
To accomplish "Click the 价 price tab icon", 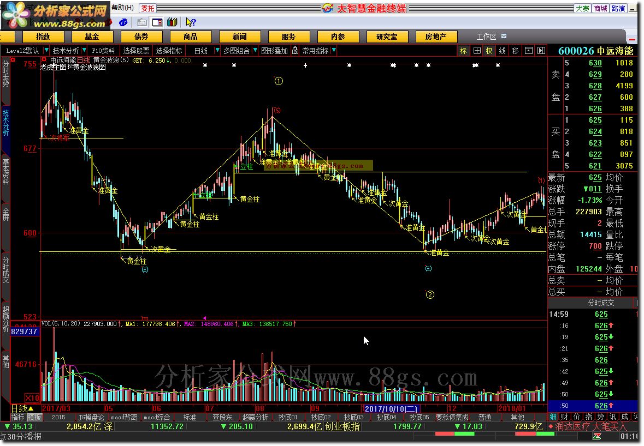I will [577, 417].
